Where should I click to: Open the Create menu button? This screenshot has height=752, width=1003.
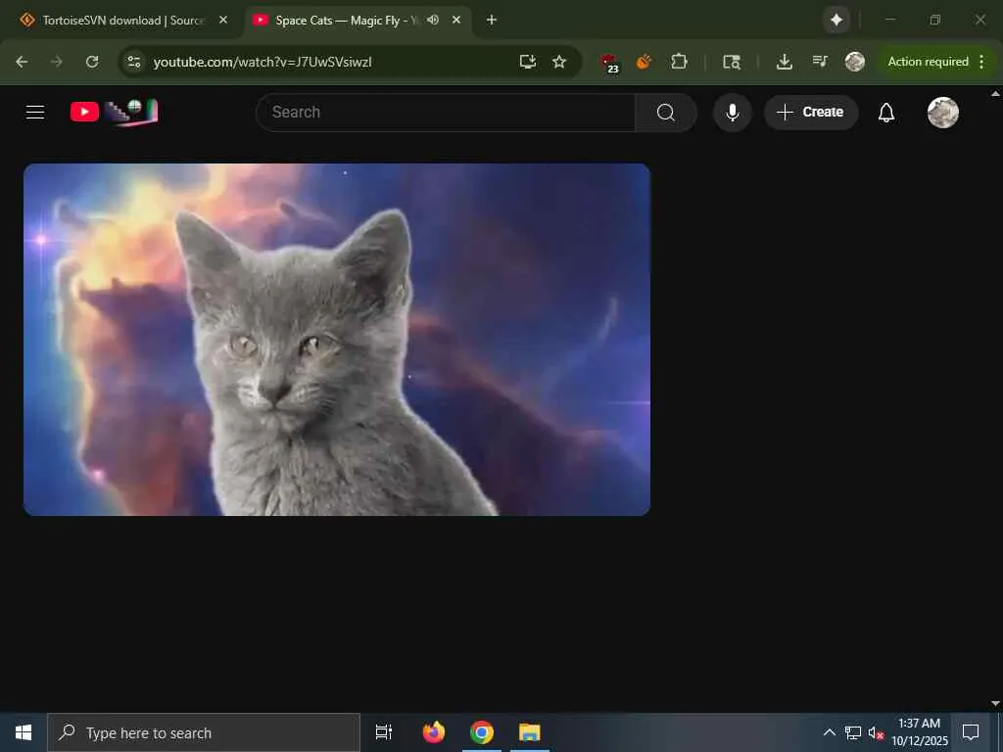click(x=810, y=113)
